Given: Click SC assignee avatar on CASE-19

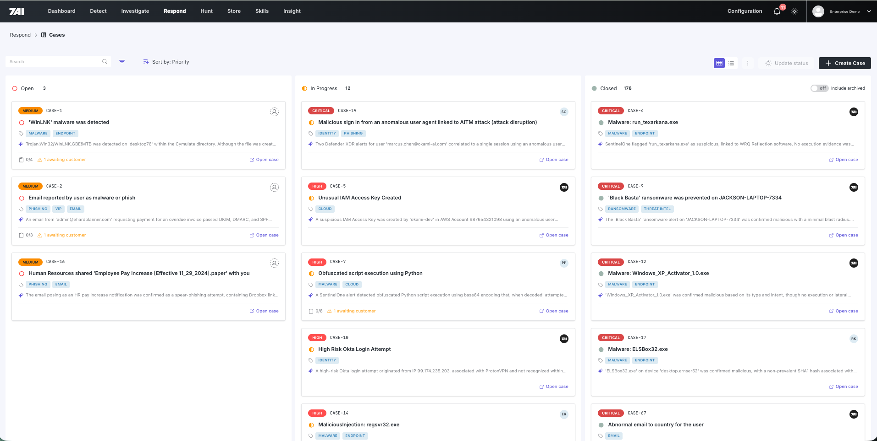Looking at the screenshot, I should [x=564, y=112].
